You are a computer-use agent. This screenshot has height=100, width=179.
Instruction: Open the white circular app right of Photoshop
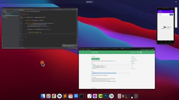(111, 96)
